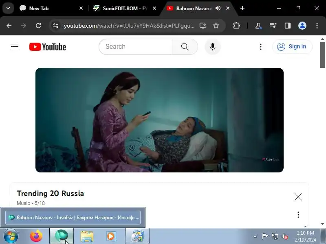Click the youtube.com URL address field
Viewport: 326px width, 244px height.
point(129,26)
